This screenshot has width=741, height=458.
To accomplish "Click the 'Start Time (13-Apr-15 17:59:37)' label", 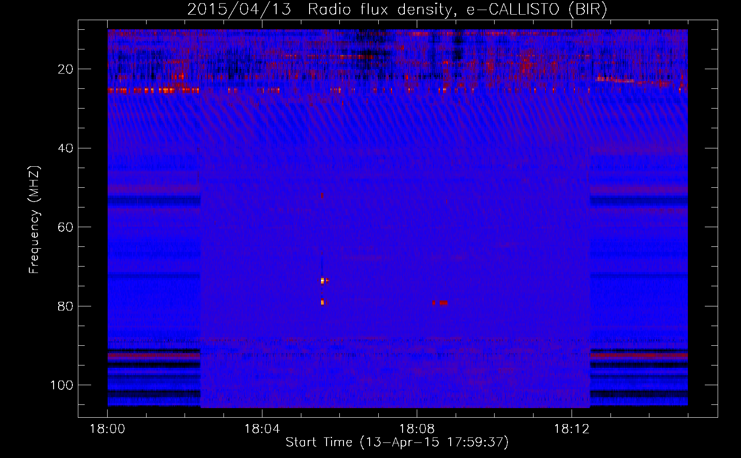I will coord(397,442).
